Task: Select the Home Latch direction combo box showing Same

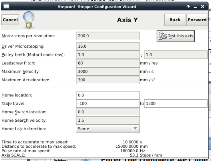Action: click(108, 129)
